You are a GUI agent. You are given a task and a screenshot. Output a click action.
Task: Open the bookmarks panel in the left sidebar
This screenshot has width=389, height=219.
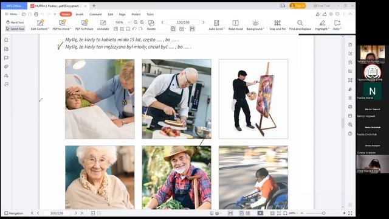tap(7, 40)
